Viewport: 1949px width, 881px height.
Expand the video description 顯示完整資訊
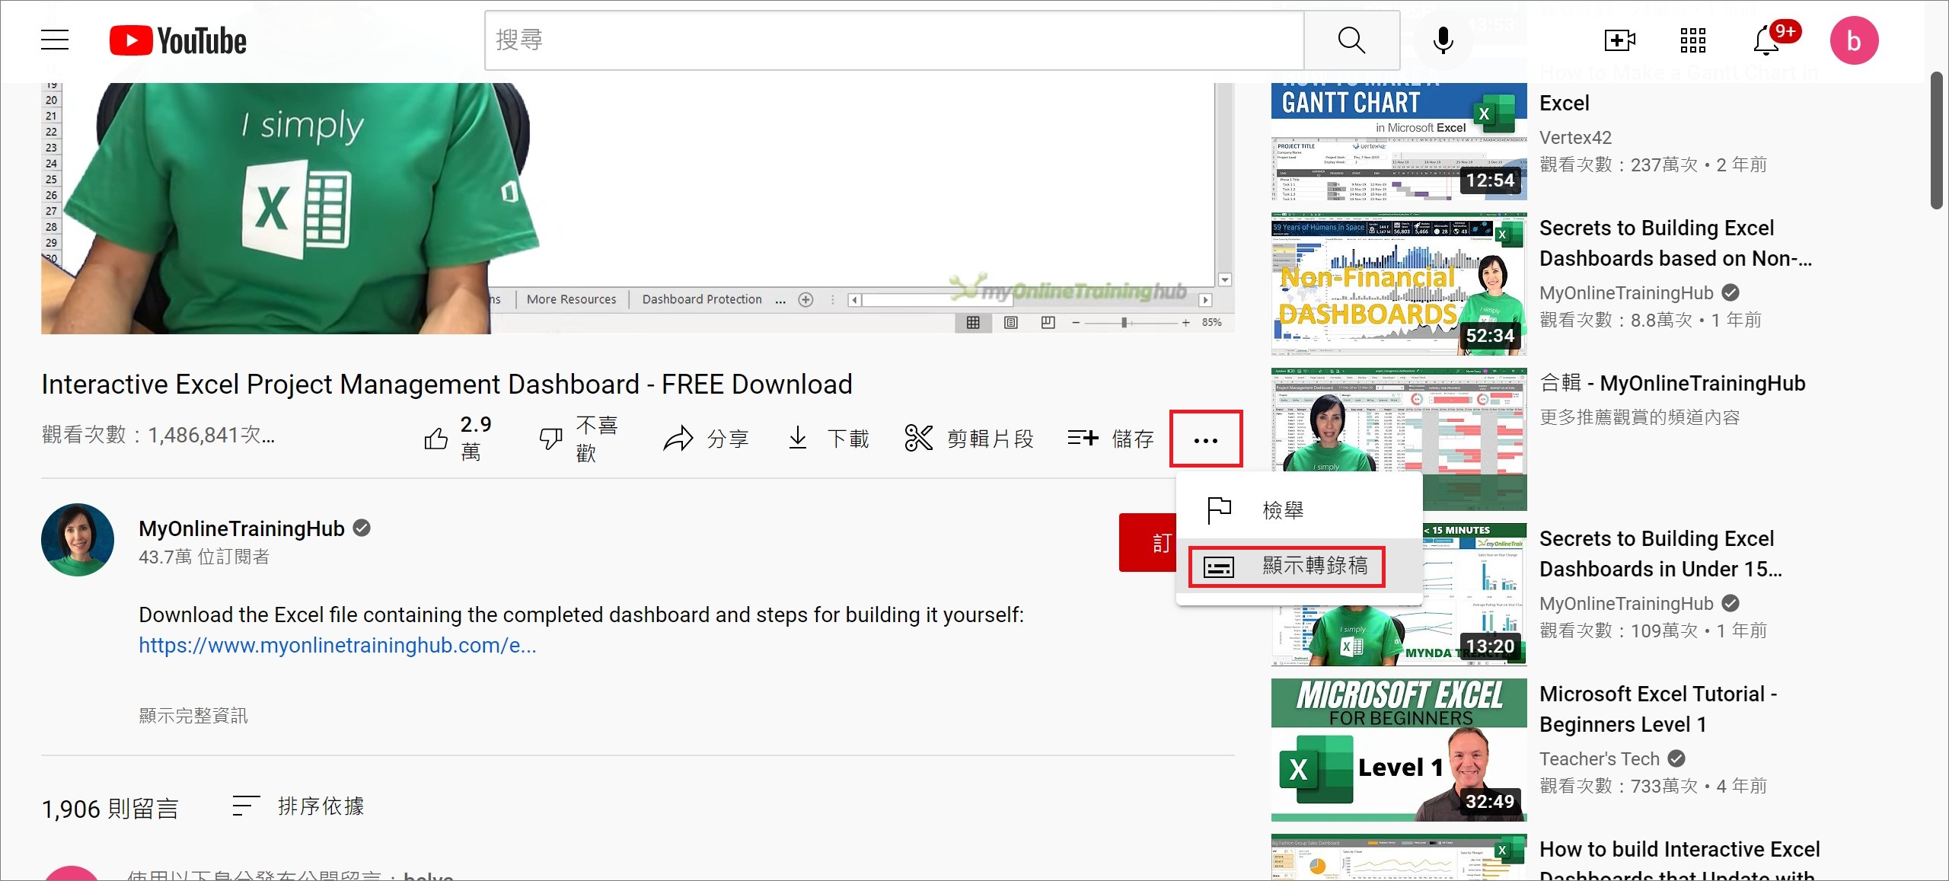pyautogui.click(x=193, y=714)
